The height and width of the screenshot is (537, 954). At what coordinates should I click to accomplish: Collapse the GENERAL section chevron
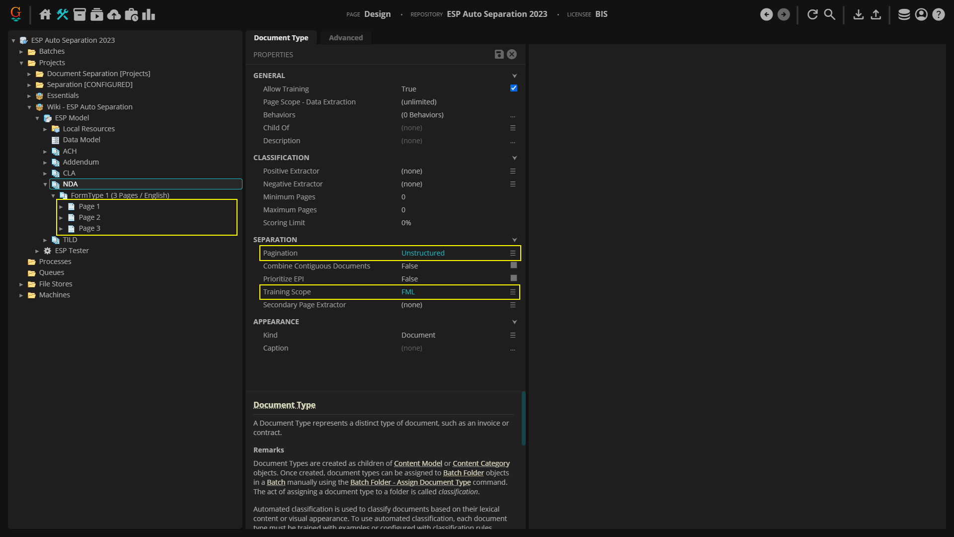click(514, 76)
